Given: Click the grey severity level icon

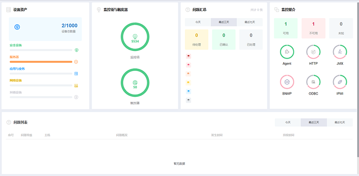Looking at the screenshot, I should click(x=188, y=100).
